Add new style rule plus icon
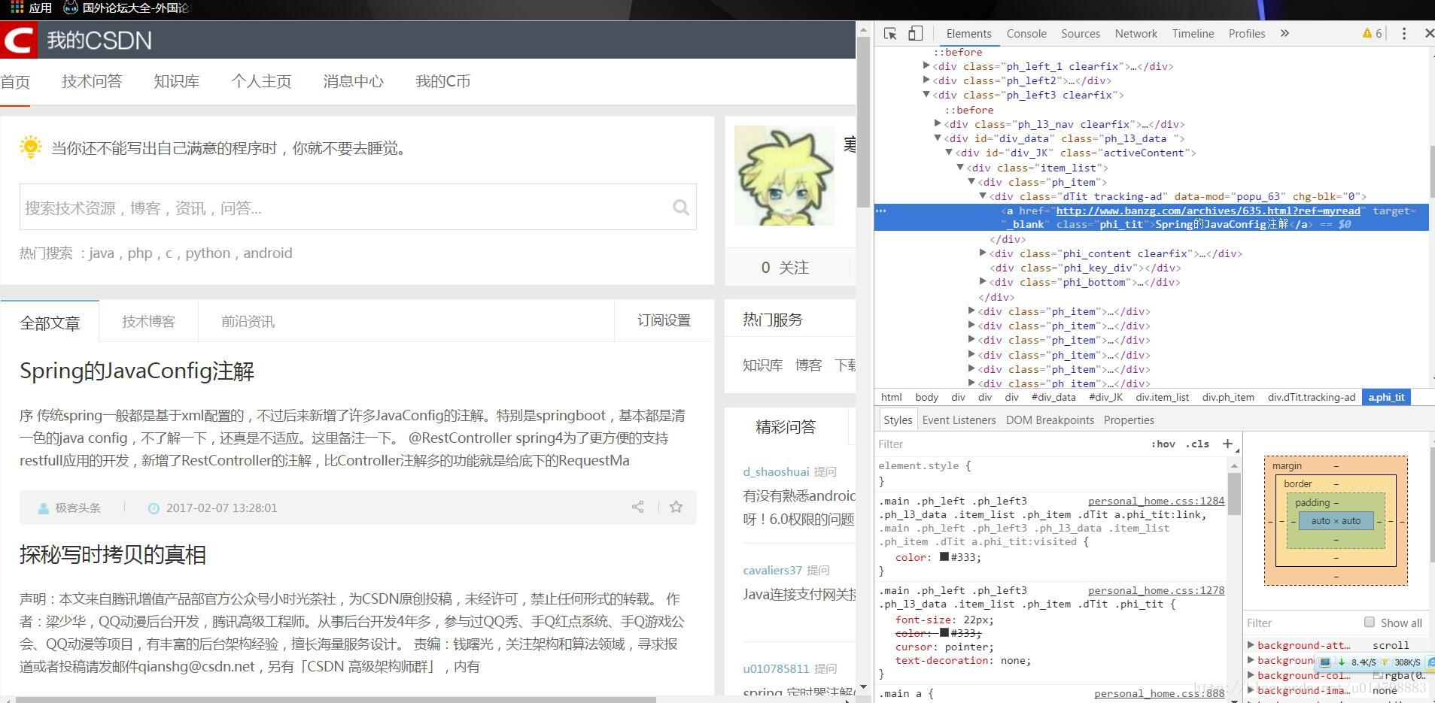 click(1227, 444)
